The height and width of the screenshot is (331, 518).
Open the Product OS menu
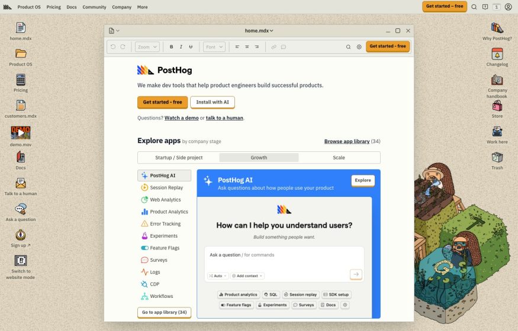(29, 7)
